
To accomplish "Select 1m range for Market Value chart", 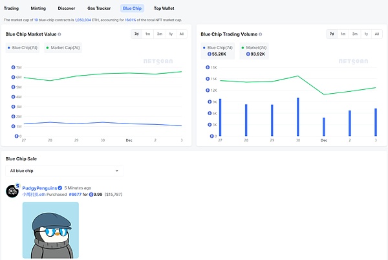I will 147,34.
